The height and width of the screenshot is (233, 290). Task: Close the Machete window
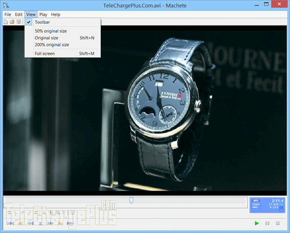pyautogui.click(x=279, y=4)
